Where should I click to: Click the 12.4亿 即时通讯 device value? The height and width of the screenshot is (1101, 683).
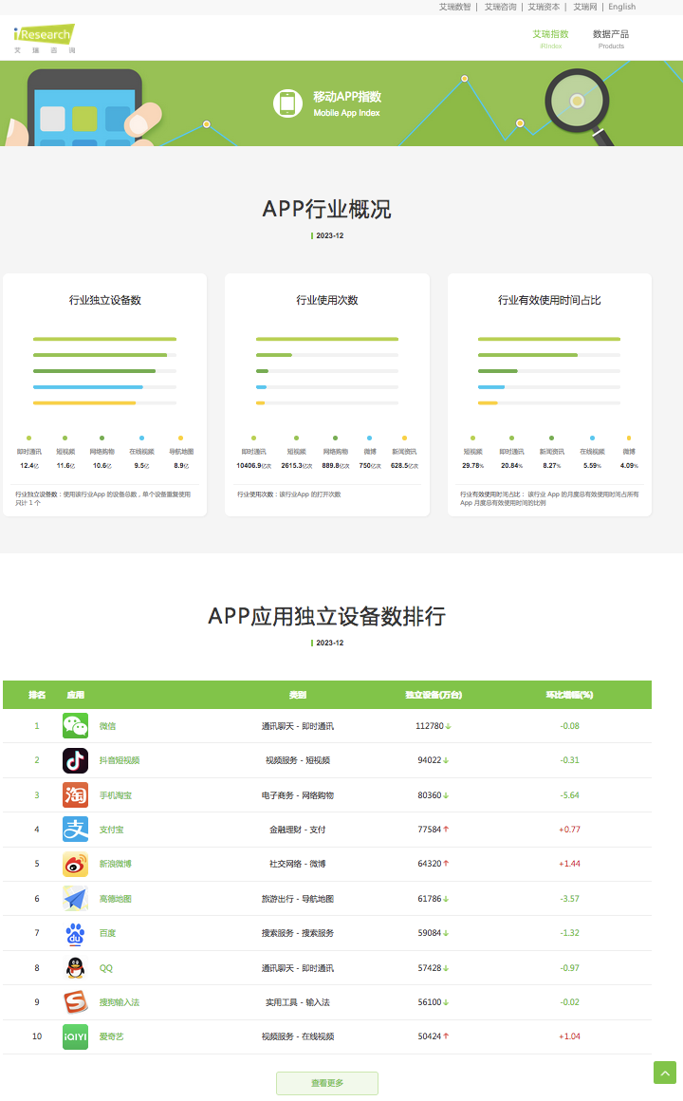[29, 465]
